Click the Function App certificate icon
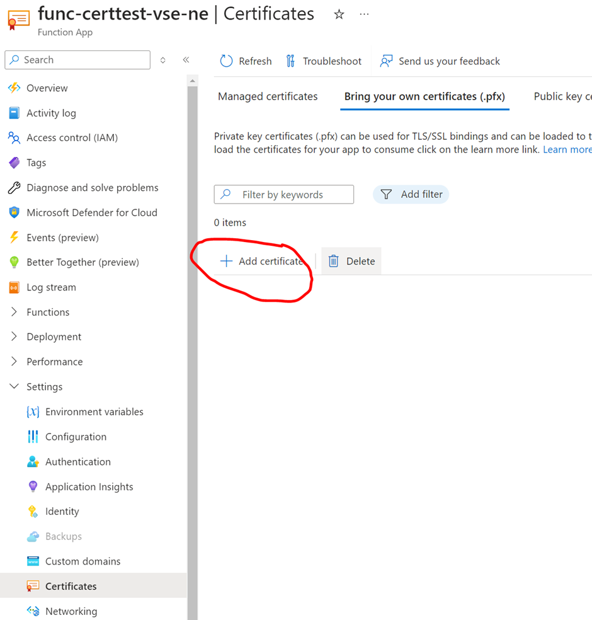592x620 pixels. [x=18, y=20]
